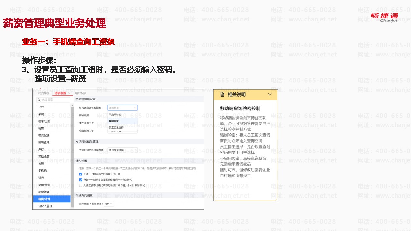This screenshot has width=411, height=231.
Task: Choose 不启用验密 from the dropdown list
Action: (x=122, y=115)
